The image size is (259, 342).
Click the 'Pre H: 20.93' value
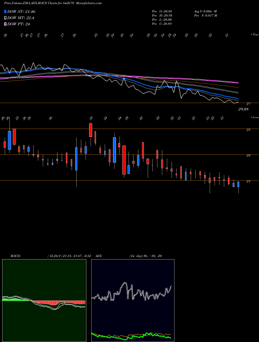[x=162, y=16]
